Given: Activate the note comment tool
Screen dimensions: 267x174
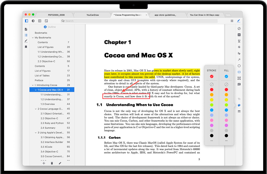Looking at the screenshot, I should pos(239,85).
